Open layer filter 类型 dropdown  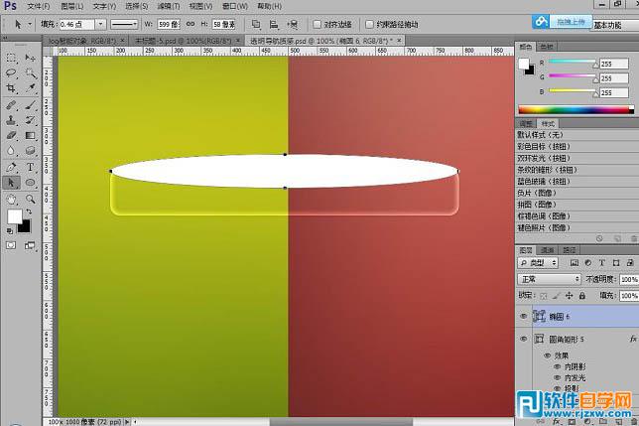pos(538,263)
